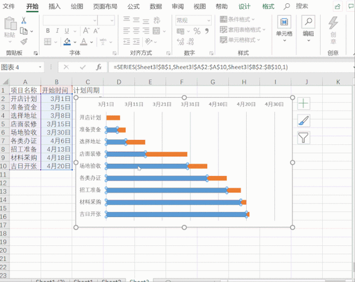The width and height of the screenshot is (355, 282).
Task: Switch to the 公式 tab
Action: point(133,6)
